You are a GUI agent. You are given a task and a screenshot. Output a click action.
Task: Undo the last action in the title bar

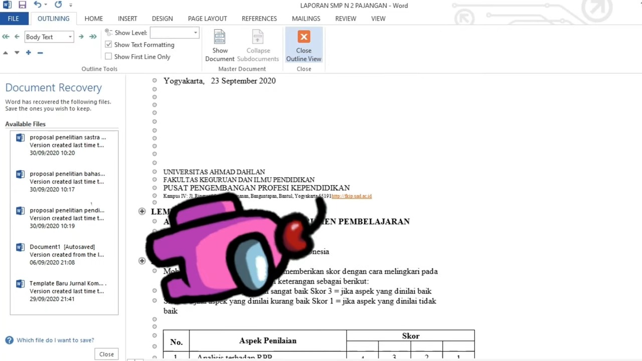pos(37,5)
